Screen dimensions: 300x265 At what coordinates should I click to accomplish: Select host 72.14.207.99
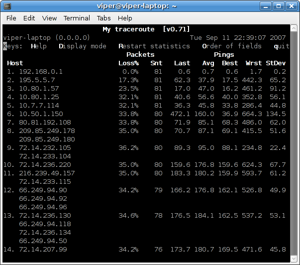(43, 250)
